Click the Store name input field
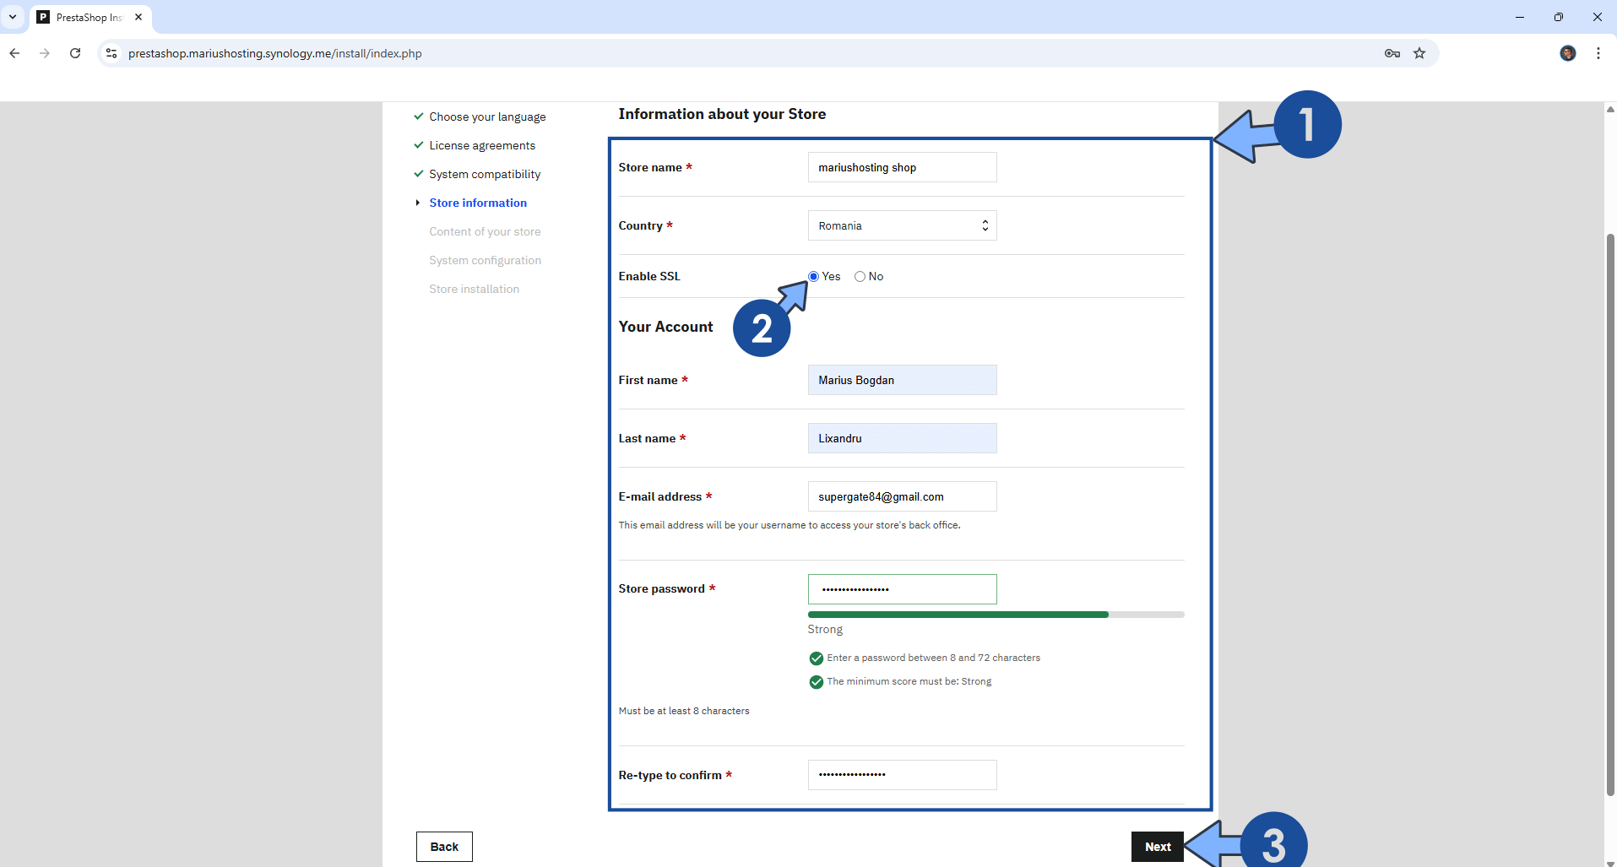This screenshot has width=1617, height=867. coord(902,167)
